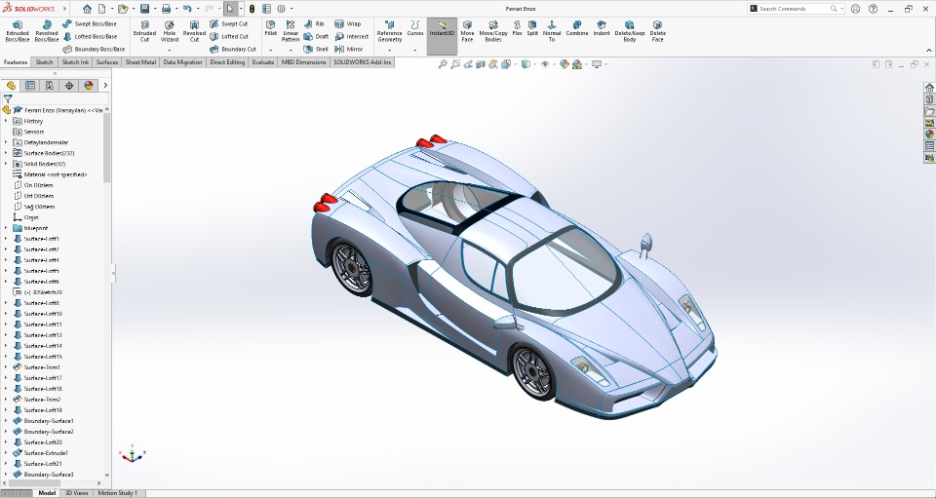Choose the Delete Face tool
This screenshot has width=936, height=498.
(658, 29)
